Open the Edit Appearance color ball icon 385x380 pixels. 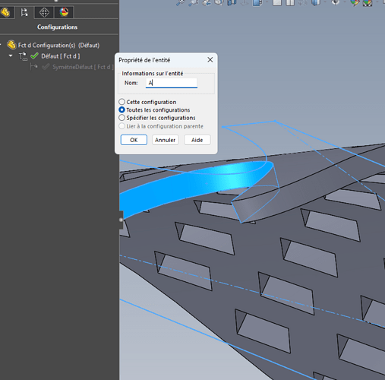click(x=355, y=2)
